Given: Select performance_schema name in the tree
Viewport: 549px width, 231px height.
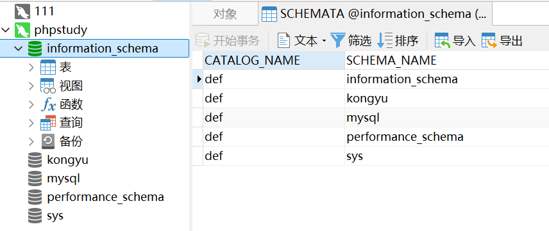Looking at the screenshot, I should point(105,198).
